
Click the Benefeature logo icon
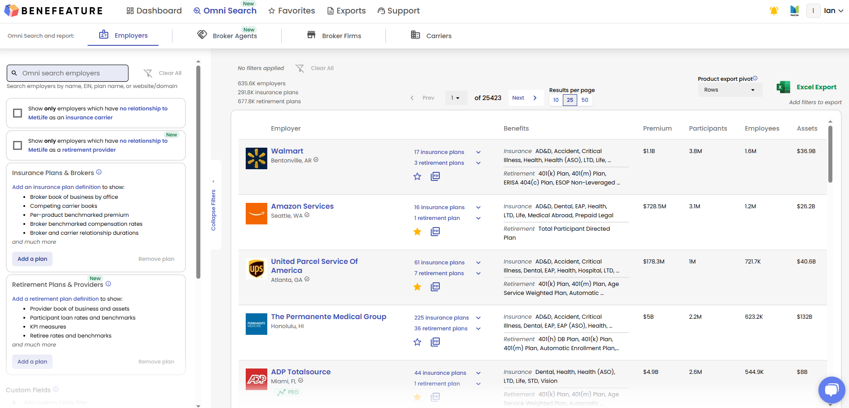coord(11,10)
